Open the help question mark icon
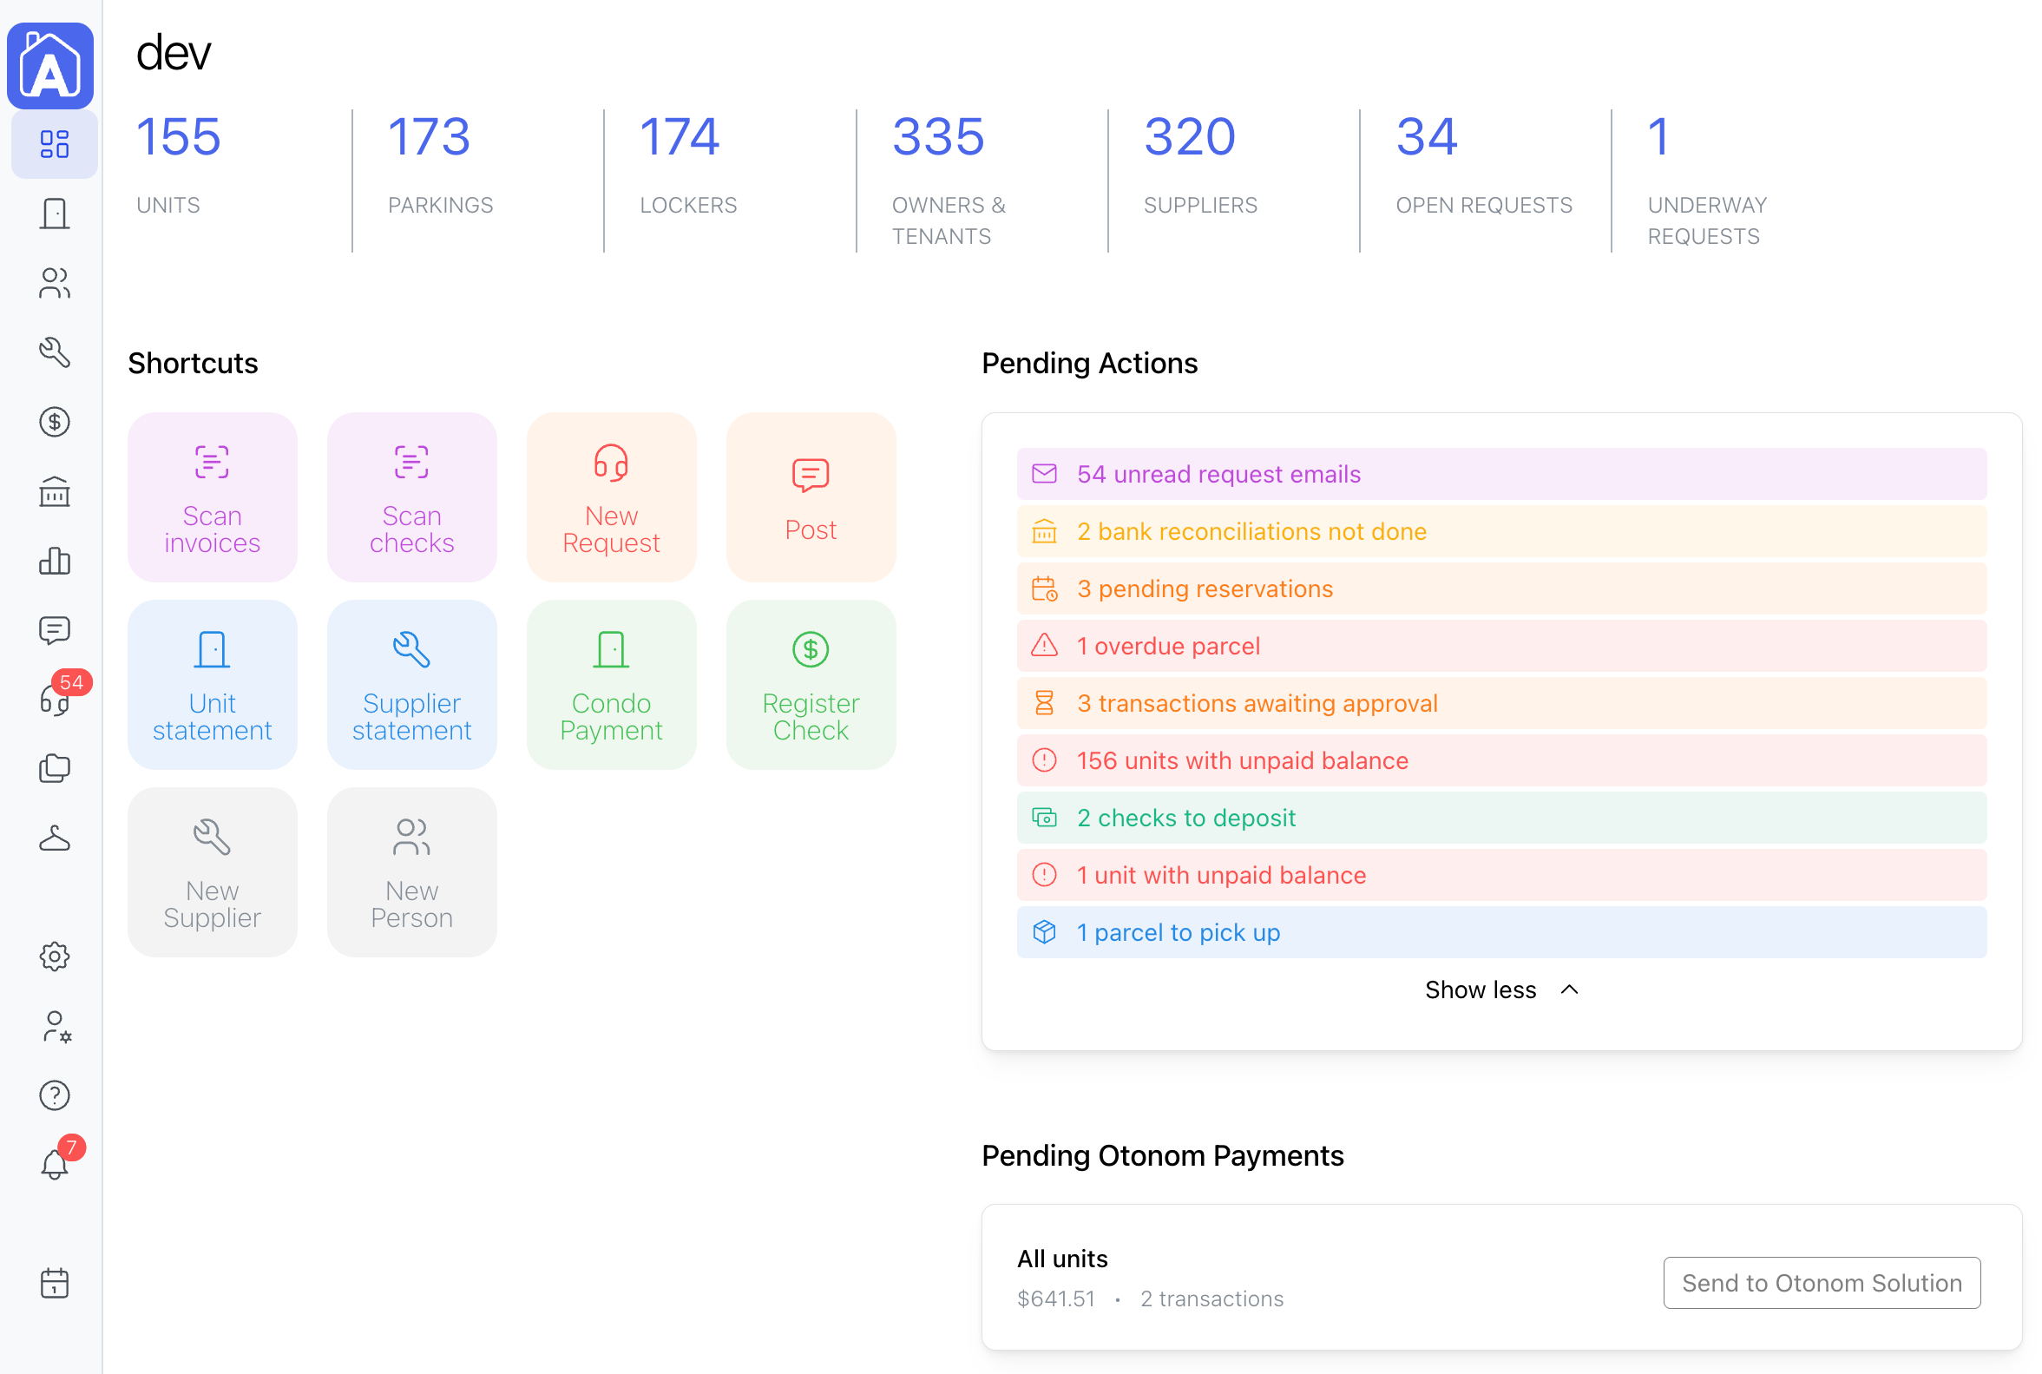Viewport: 2042px width, 1374px height. click(x=55, y=1095)
